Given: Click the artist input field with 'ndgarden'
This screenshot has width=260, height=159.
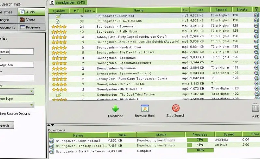Looking at the screenshot, I should 17,65.
